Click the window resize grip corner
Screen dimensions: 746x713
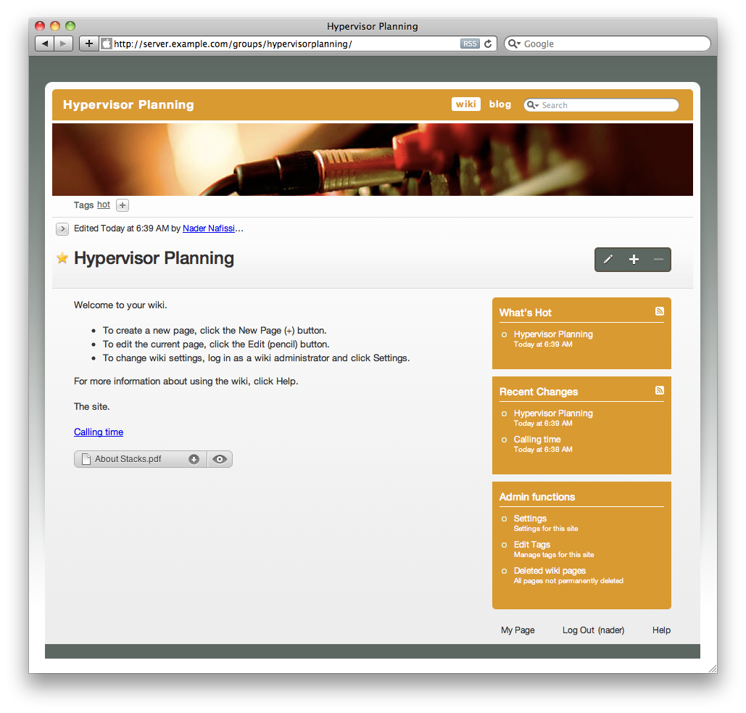pyautogui.click(x=712, y=668)
